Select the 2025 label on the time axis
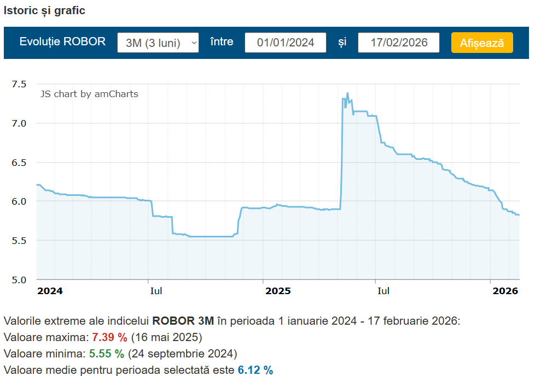This screenshot has height=376, width=535. pos(278,291)
